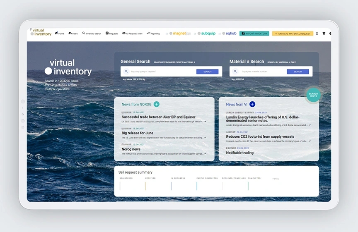Open the magnetjqs external link
The width and height of the screenshot is (358, 232).
pyautogui.click(x=180, y=33)
